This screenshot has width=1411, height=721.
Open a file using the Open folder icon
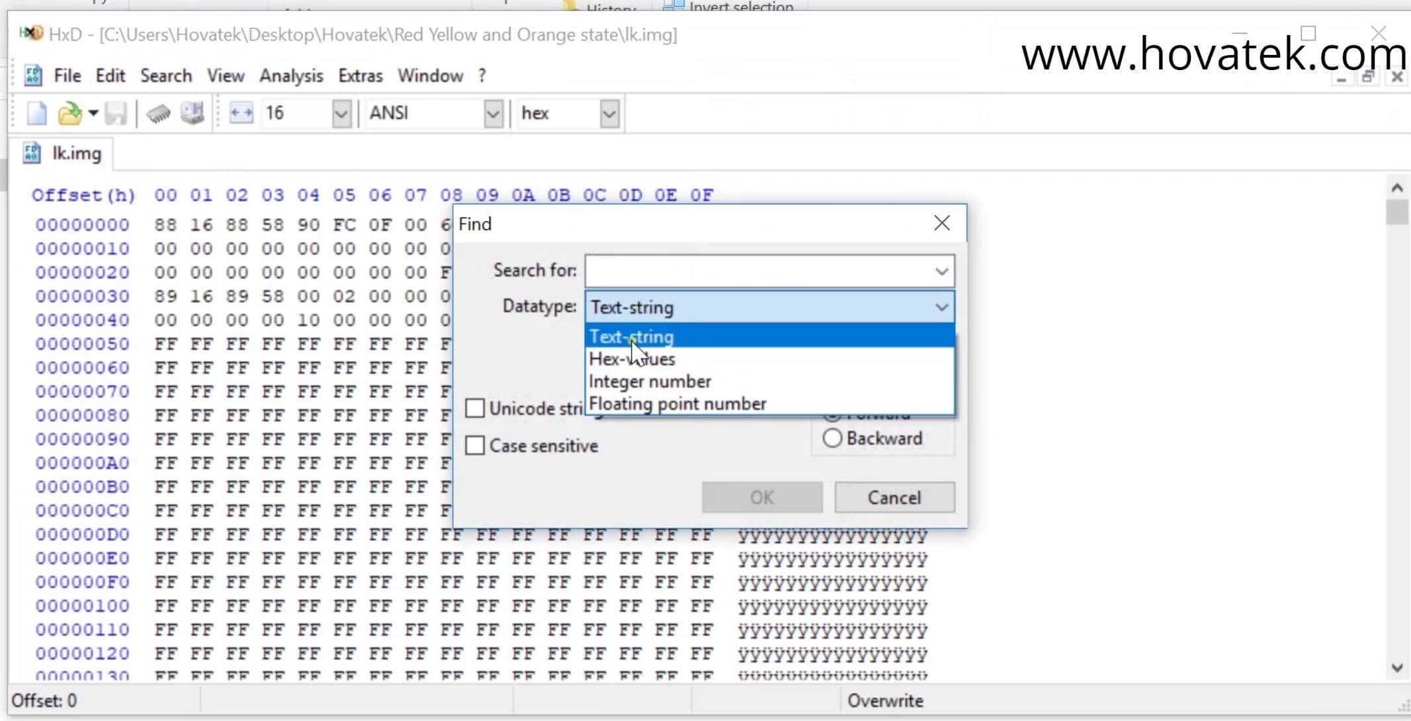coord(69,112)
